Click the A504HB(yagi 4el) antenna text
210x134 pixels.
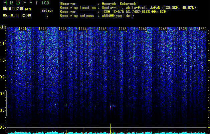118,16
